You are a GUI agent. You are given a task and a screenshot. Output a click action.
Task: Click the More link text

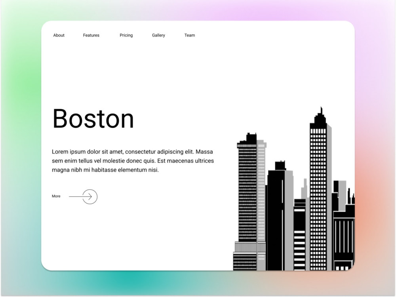pyautogui.click(x=56, y=196)
